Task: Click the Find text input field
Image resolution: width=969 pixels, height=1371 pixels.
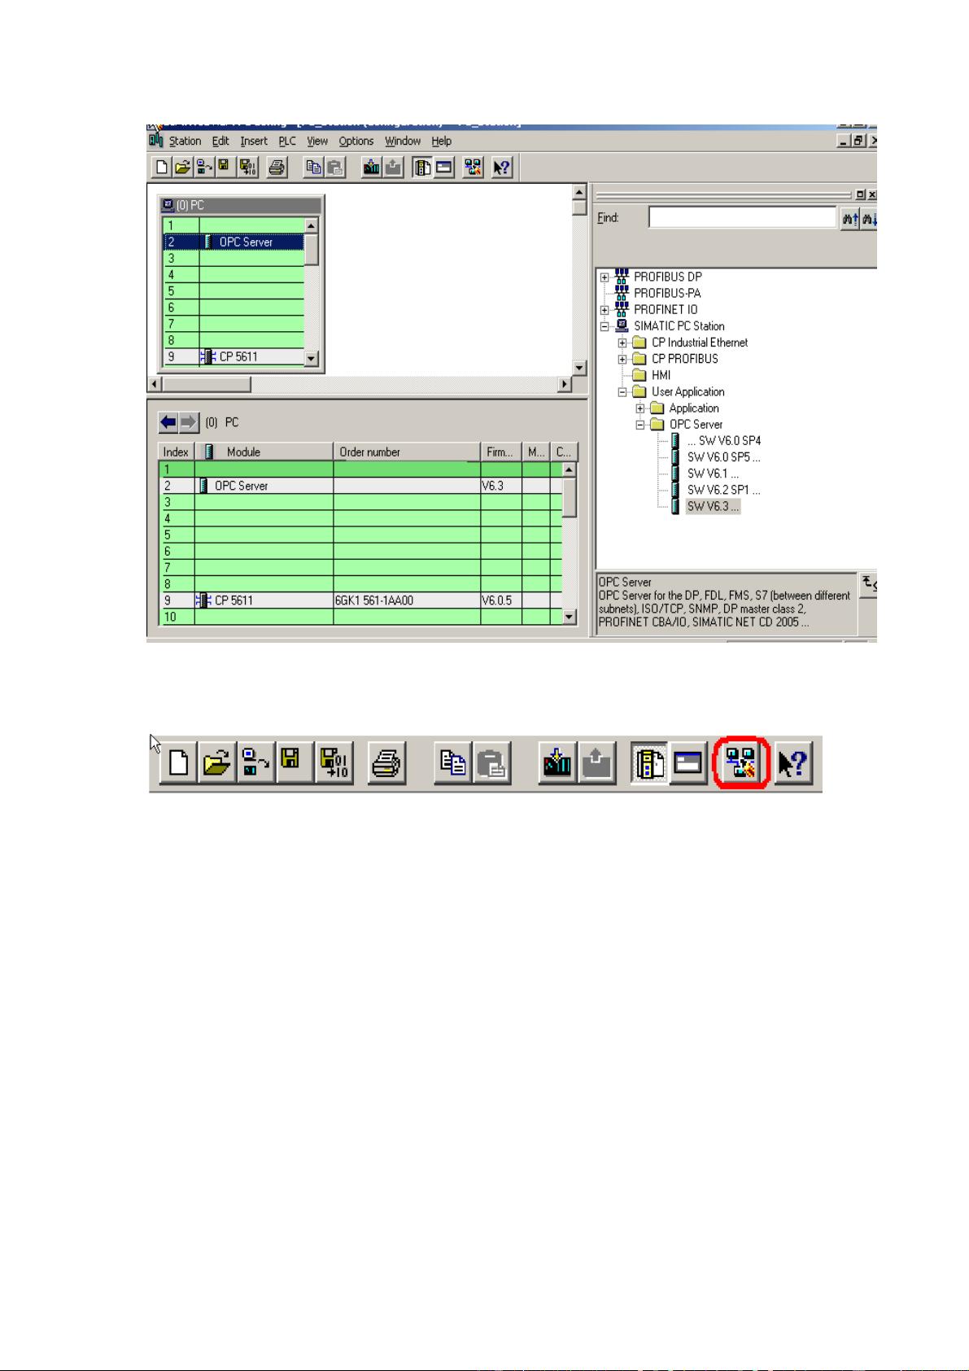Action: [x=741, y=218]
